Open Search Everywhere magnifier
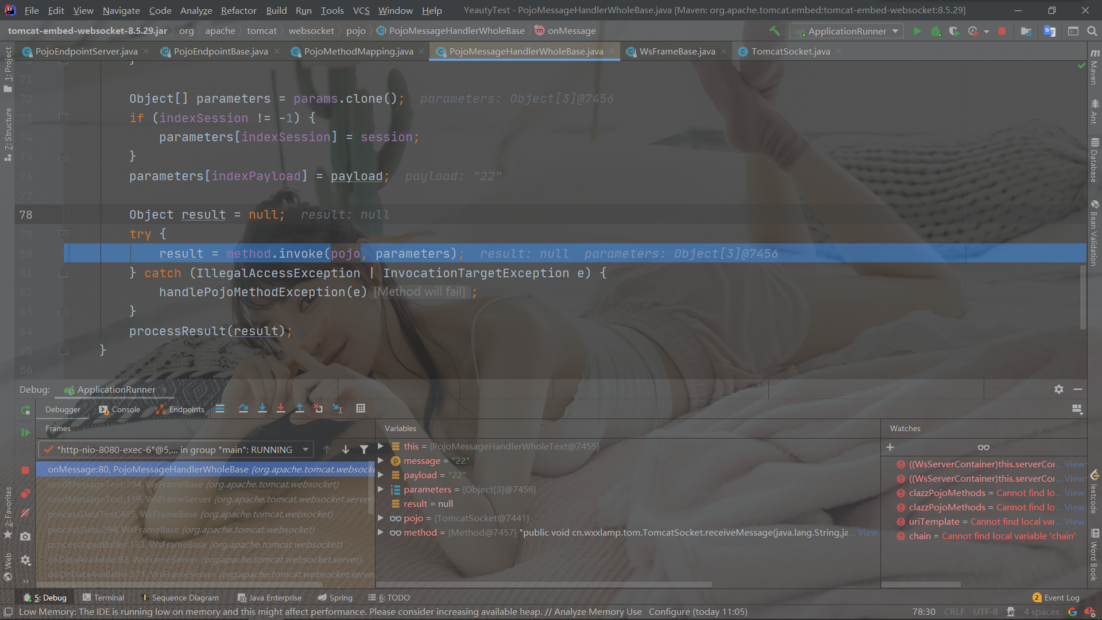The height and width of the screenshot is (620, 1102). tap(1092, 31)
